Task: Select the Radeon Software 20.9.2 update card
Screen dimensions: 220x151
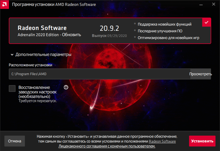Action: tap(110, 31)
